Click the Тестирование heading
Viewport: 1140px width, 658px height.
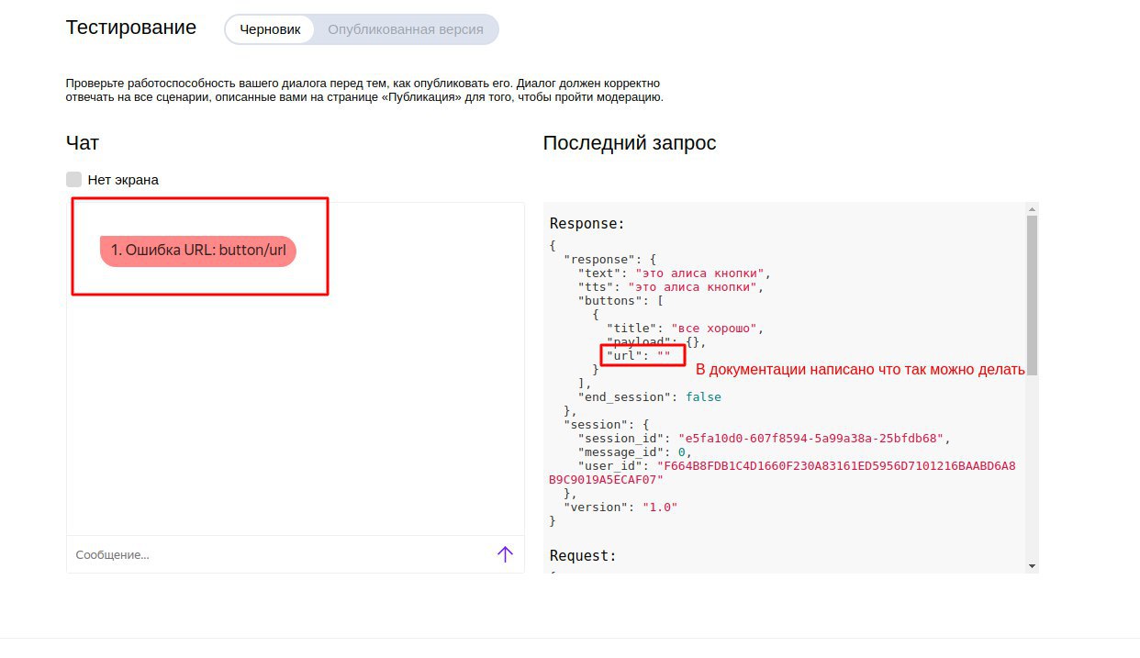click(x=131, y=28)
